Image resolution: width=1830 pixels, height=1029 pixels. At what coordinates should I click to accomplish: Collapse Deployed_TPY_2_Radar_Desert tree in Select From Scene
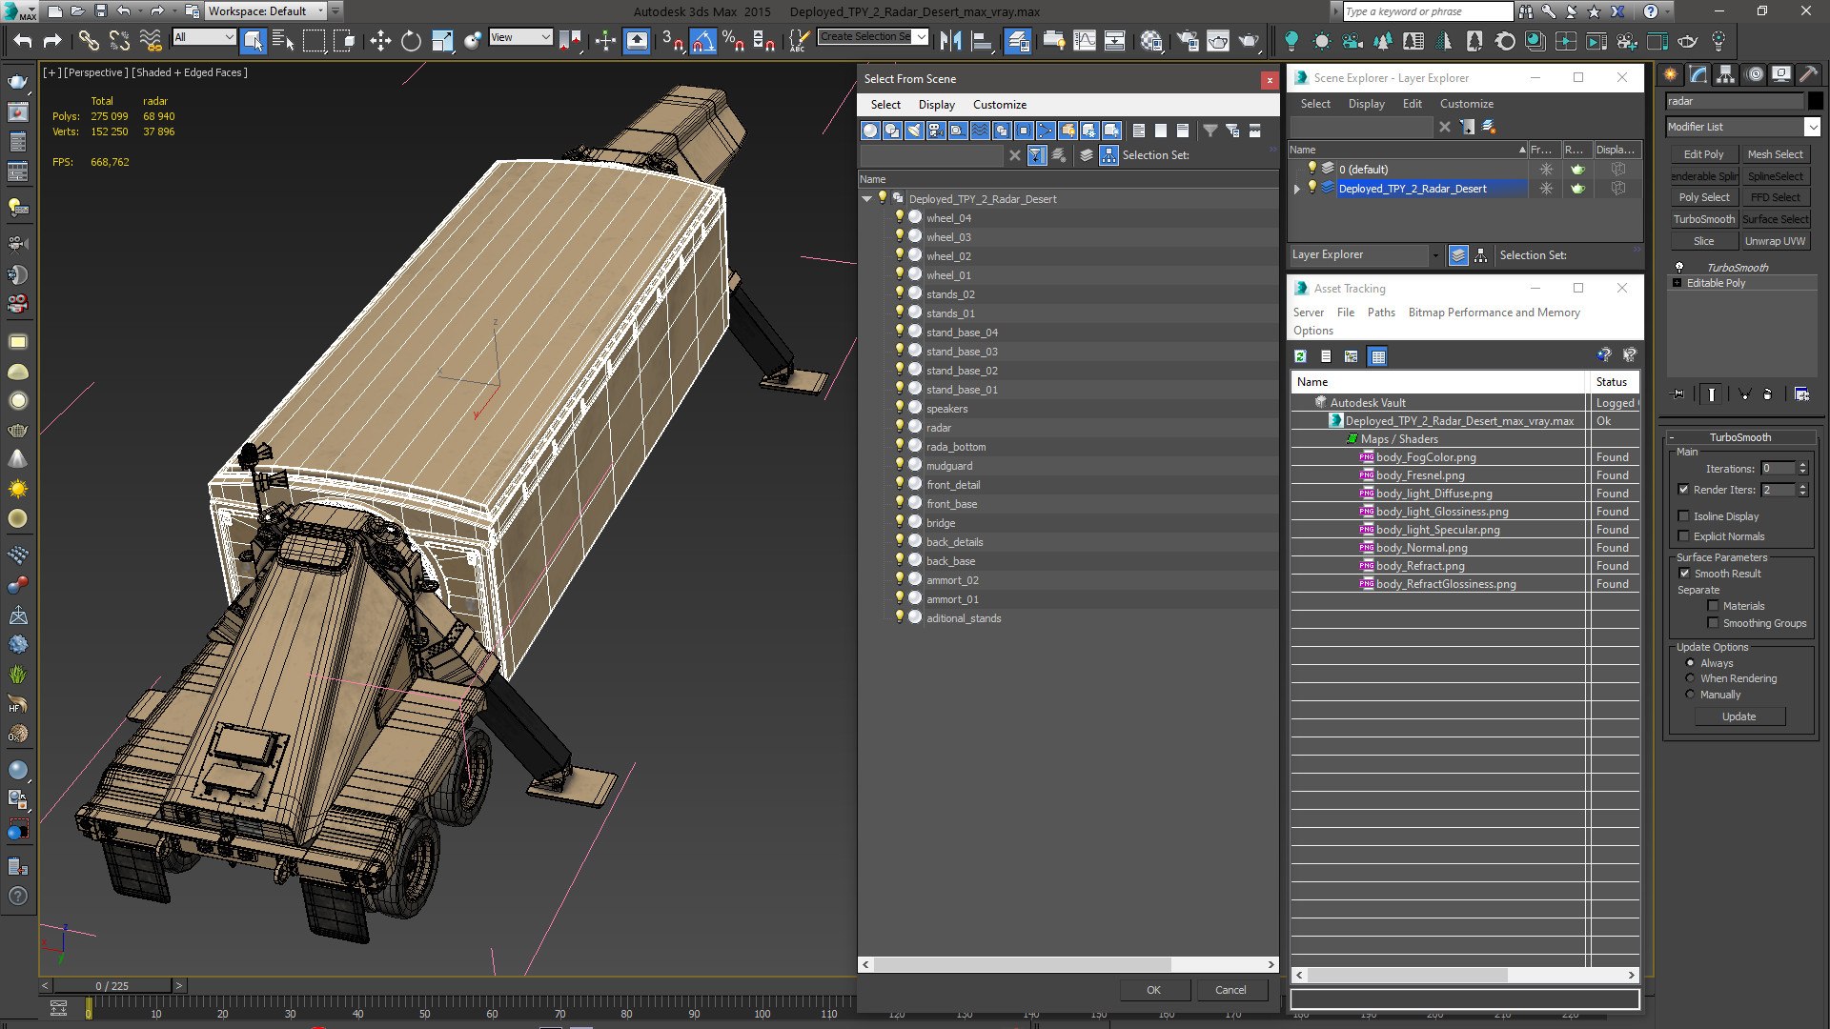pyautogui.click(x=866, y=199)
